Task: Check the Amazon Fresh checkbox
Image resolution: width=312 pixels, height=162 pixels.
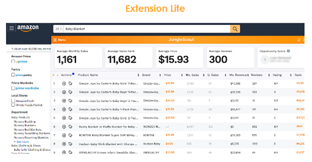Action: click(x=13, y=101)
